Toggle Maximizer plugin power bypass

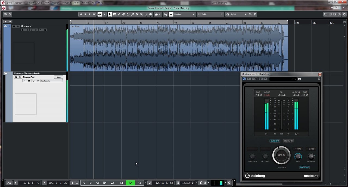pyautogui.click(x=244, y=79)
